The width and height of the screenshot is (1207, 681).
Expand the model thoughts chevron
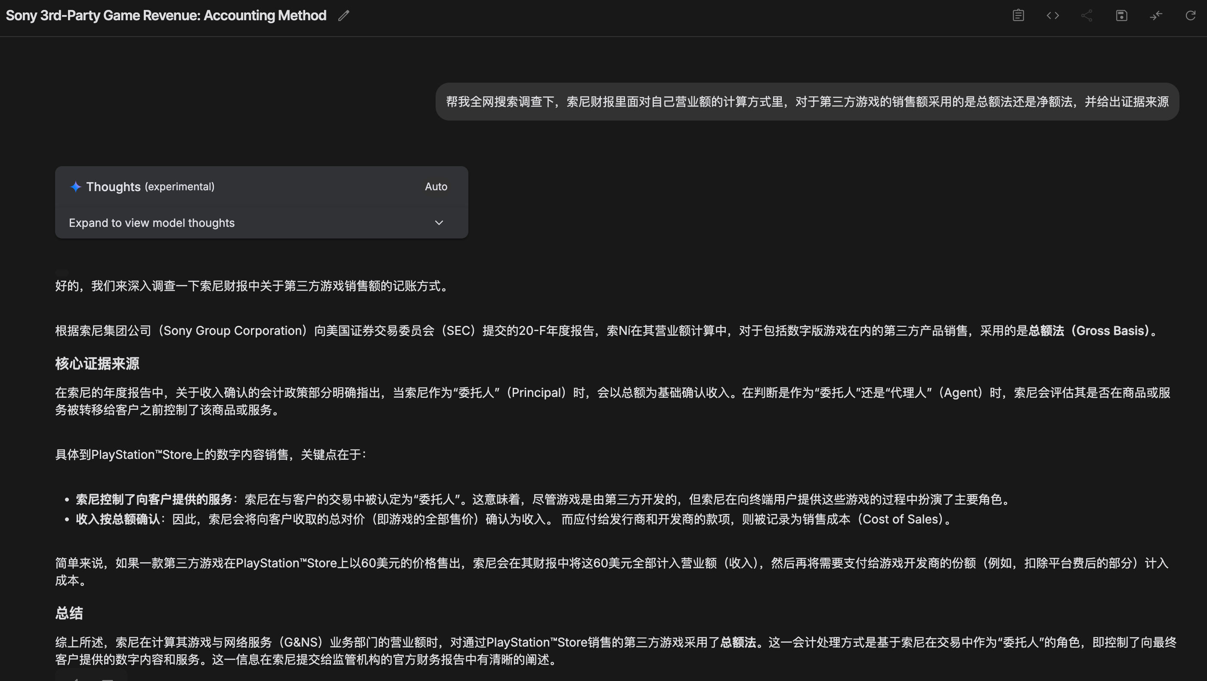click(x=439, y=223)
